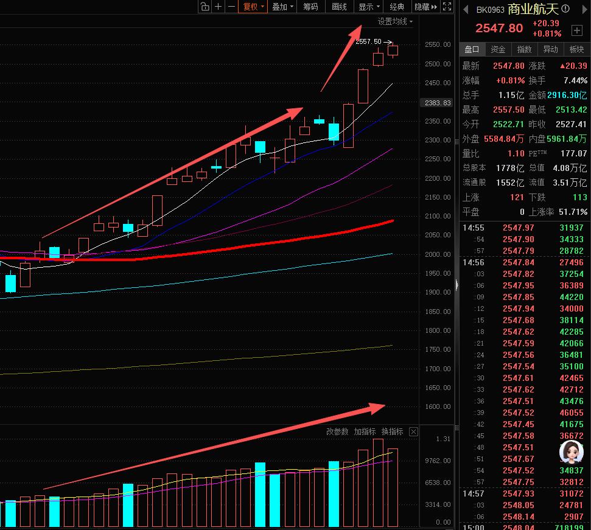Click 改参数 on indicator panel
Viewport: 591px width, 530px height.
click(337, 431)
